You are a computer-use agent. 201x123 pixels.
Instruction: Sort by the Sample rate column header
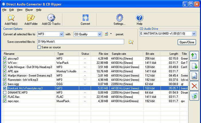coord(126,54)
